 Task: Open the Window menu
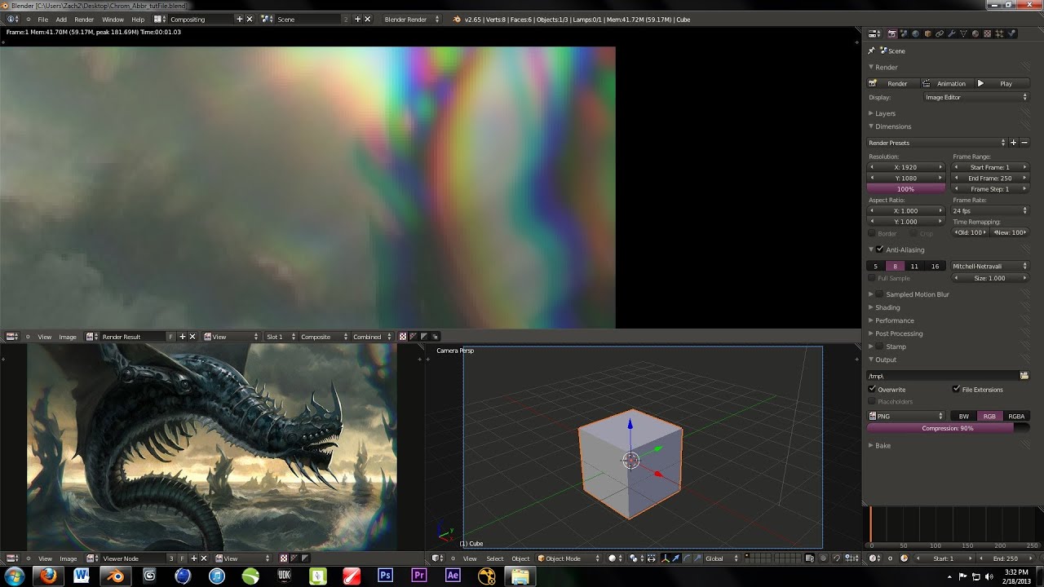point(113,19)
